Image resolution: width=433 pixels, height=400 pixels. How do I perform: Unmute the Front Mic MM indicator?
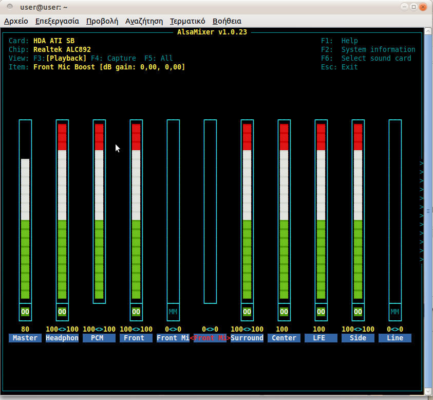[173, 312]
